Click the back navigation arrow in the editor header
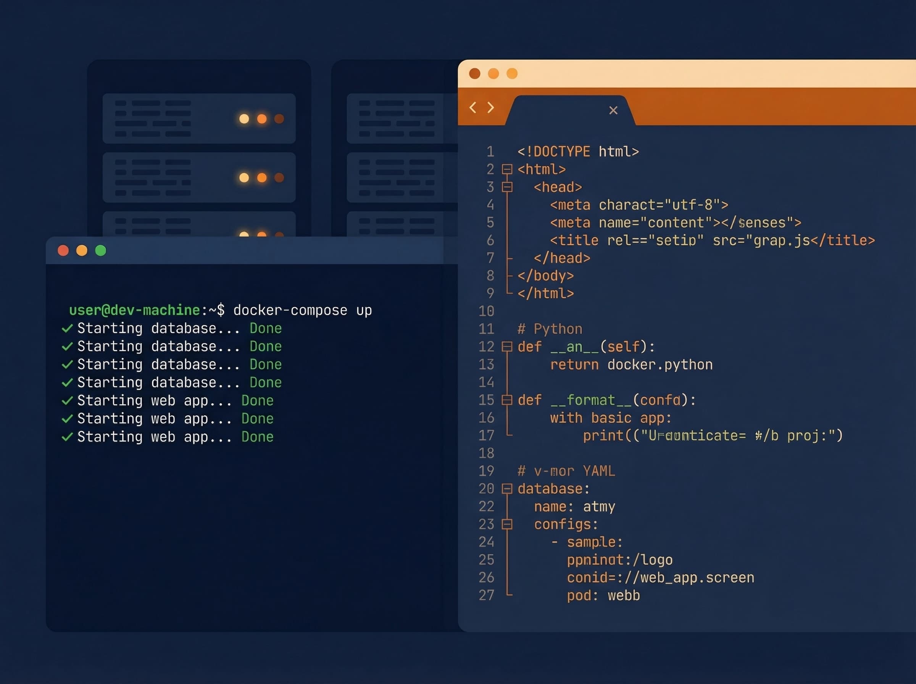Viewport: 916px width, 684px height. 473,108
